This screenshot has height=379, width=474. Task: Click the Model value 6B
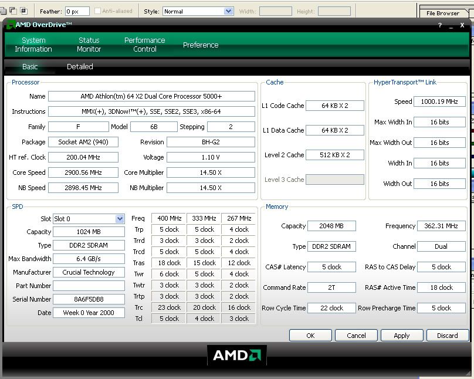[154, 127]
